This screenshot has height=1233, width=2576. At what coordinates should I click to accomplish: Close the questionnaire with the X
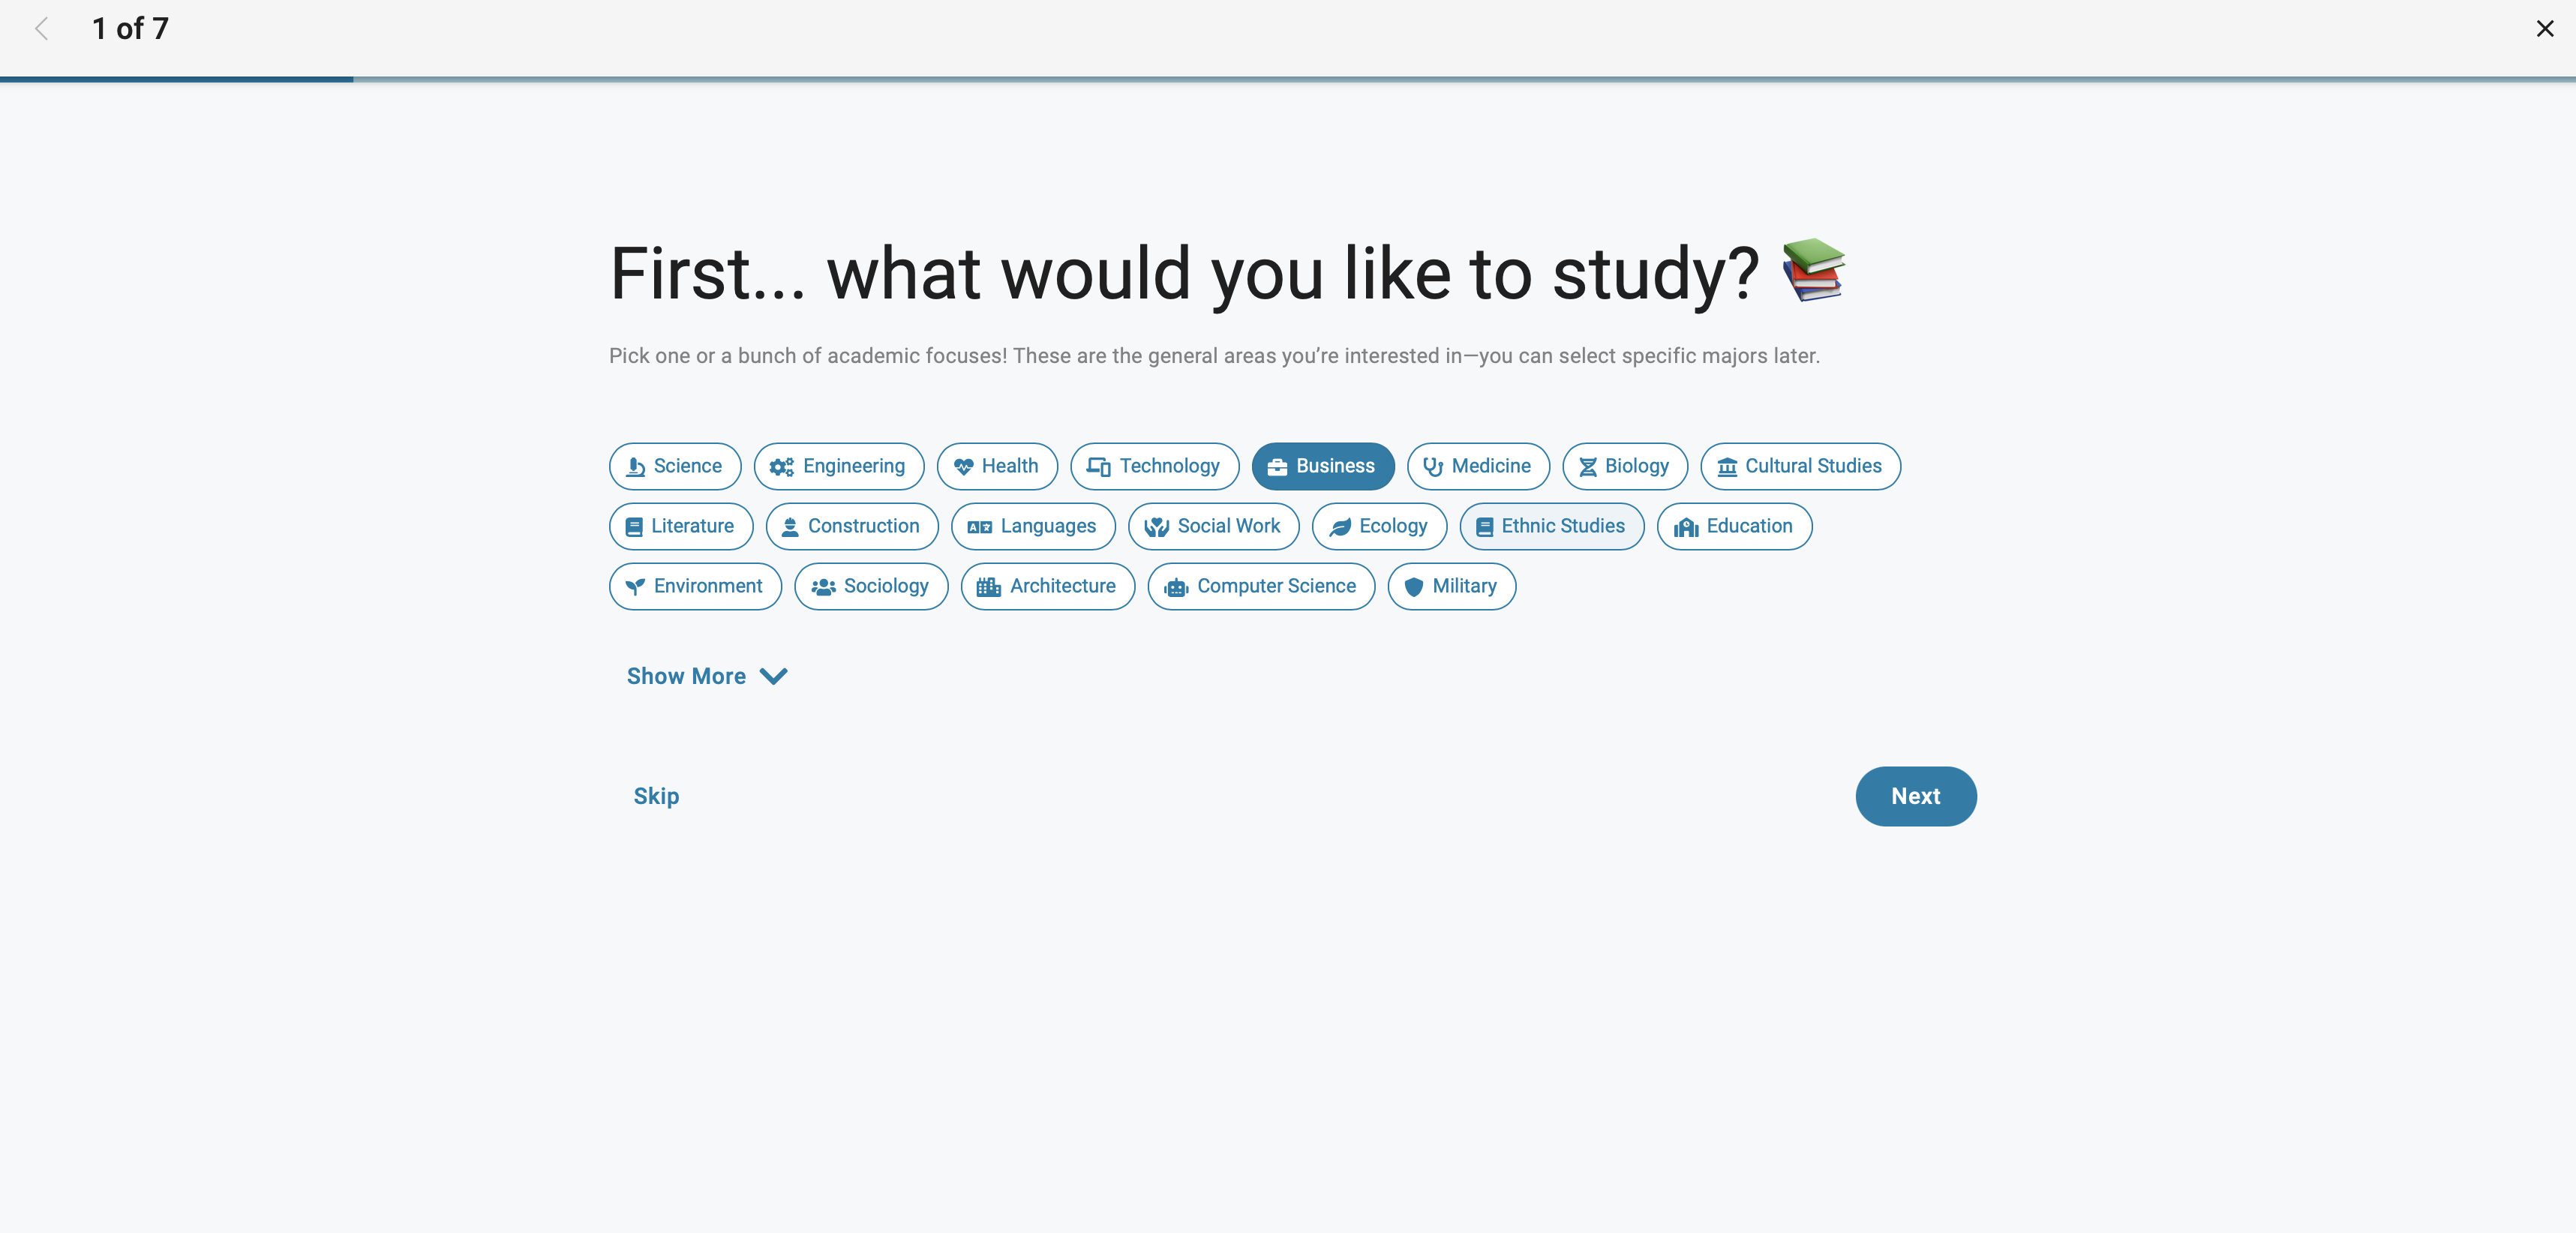tap(2544, 29)
